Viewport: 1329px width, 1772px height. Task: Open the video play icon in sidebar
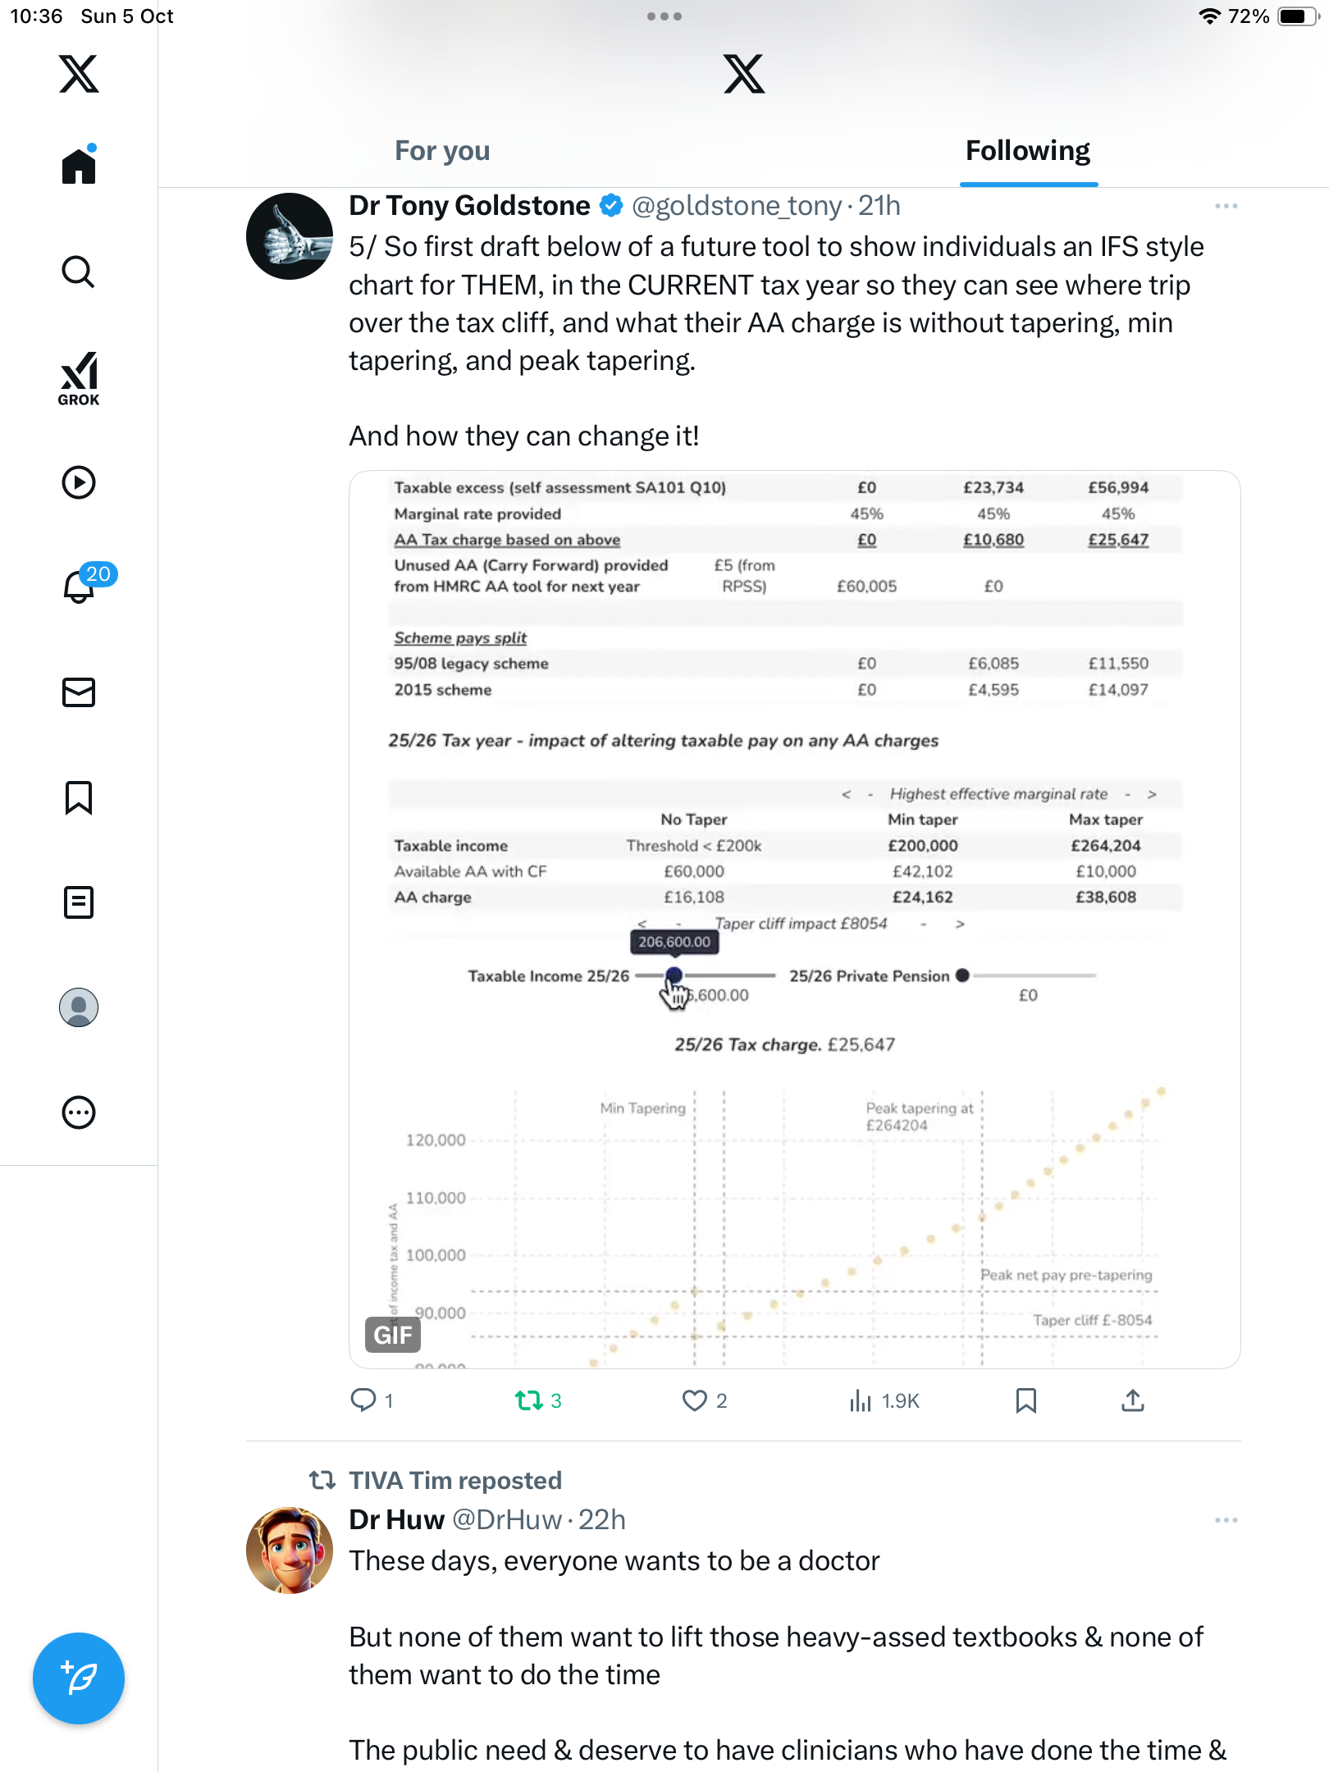[x=79, y=482]
